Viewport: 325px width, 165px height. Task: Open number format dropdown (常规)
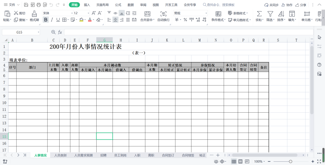[206, 13]
